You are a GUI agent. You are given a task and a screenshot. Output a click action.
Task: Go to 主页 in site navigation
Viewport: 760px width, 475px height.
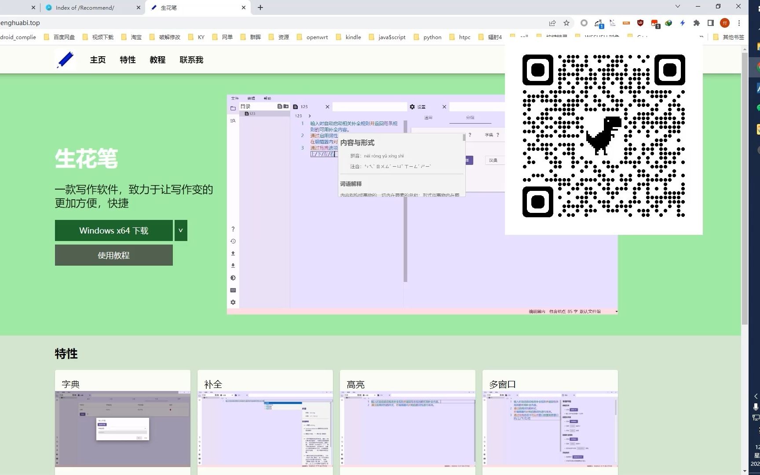click(98, 60)
